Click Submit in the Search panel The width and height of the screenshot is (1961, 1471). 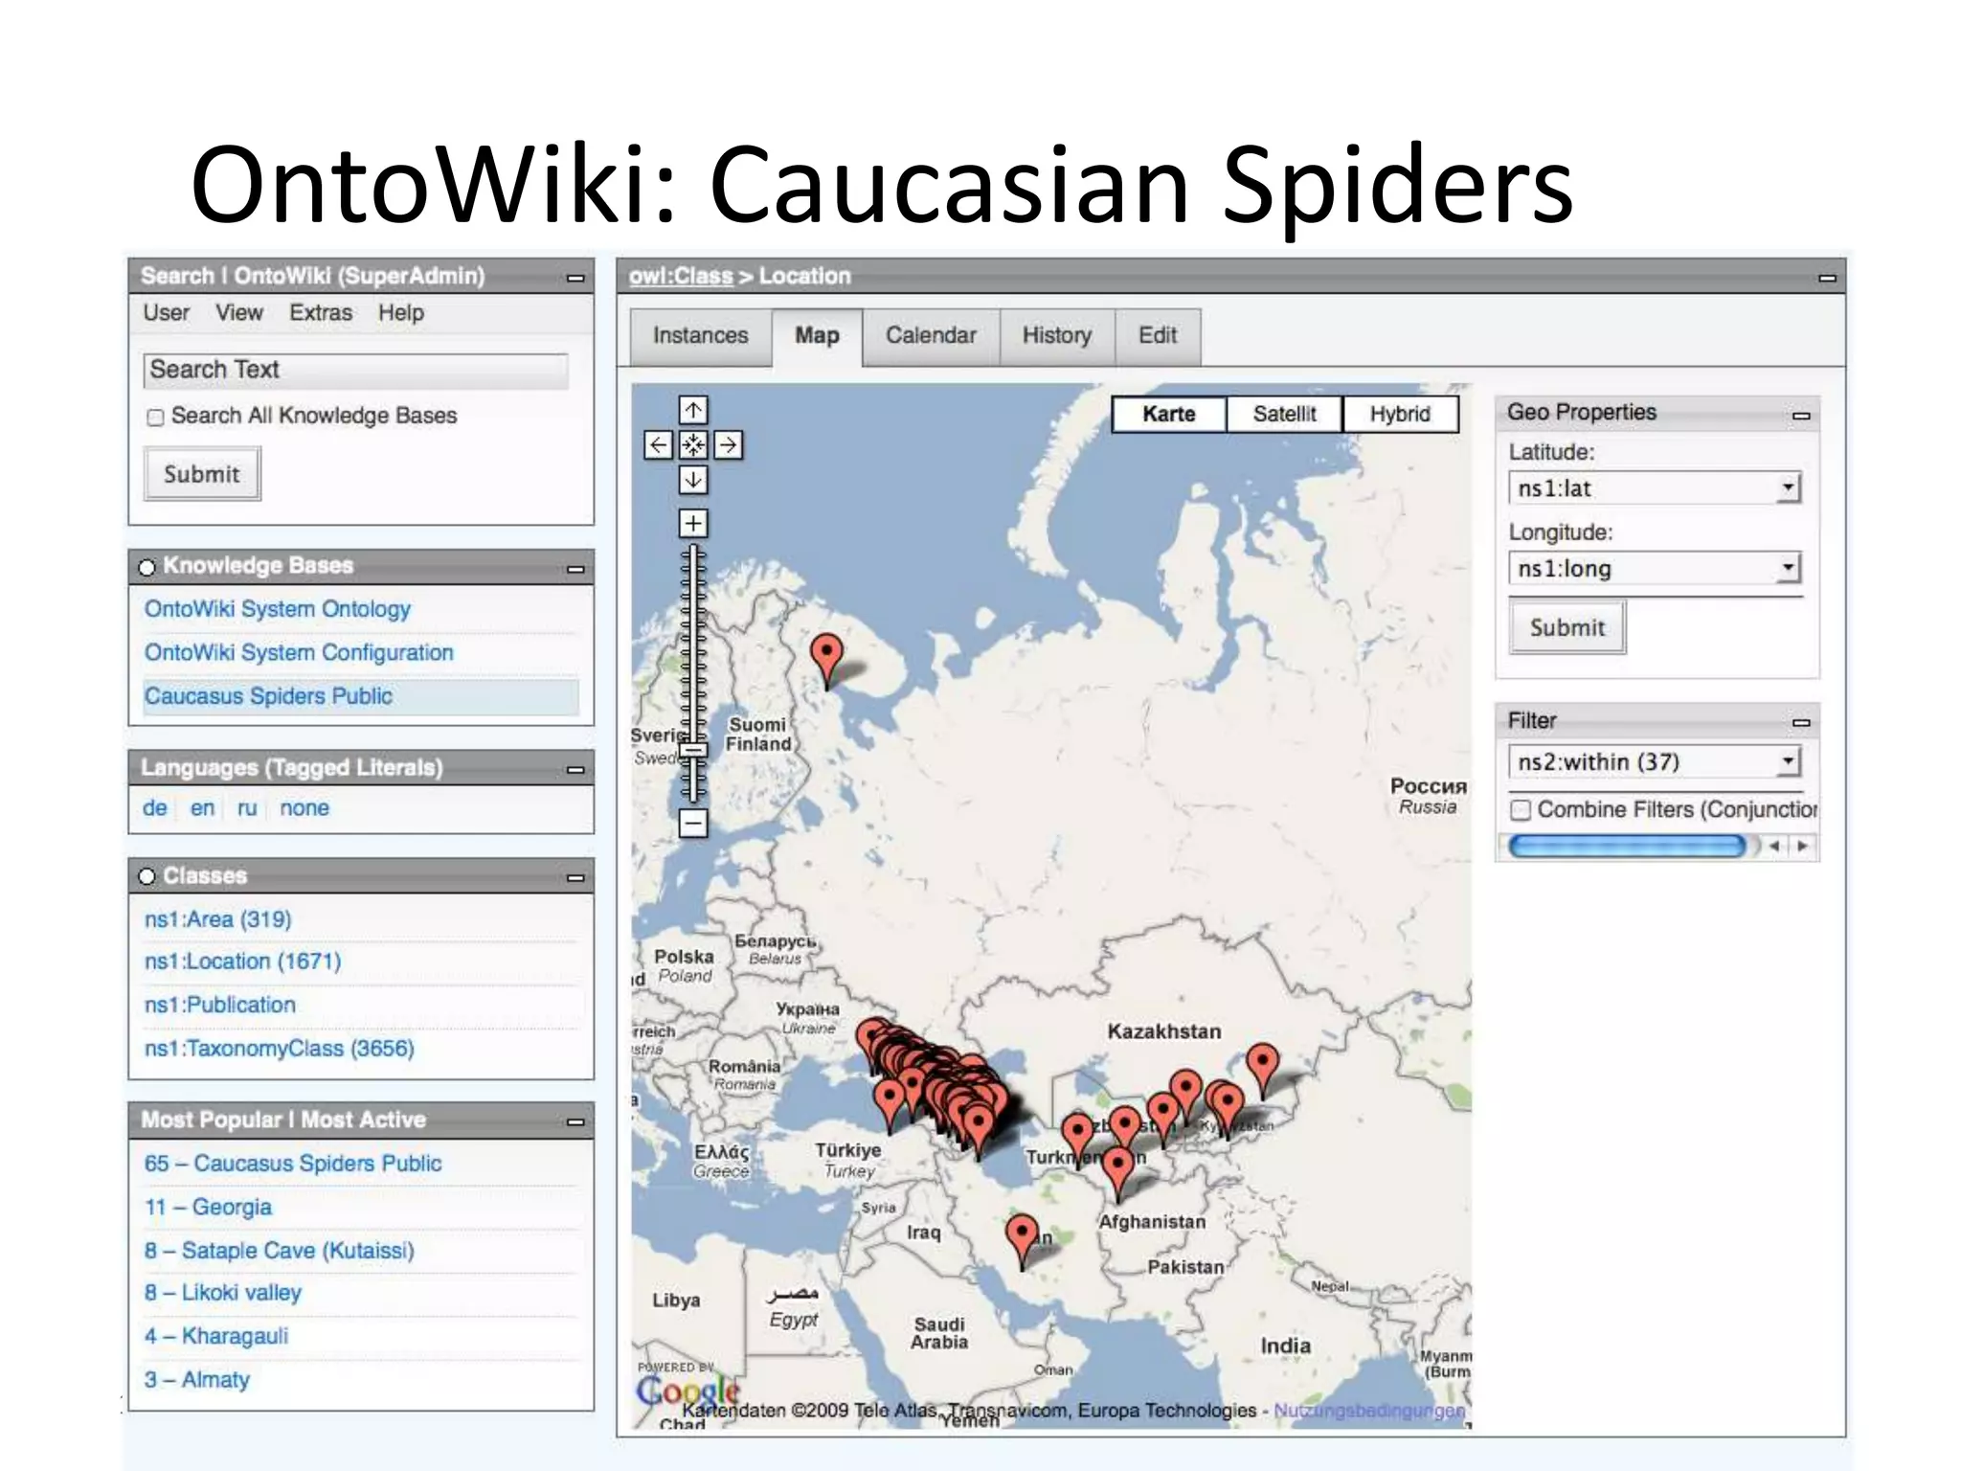(202, 474)
